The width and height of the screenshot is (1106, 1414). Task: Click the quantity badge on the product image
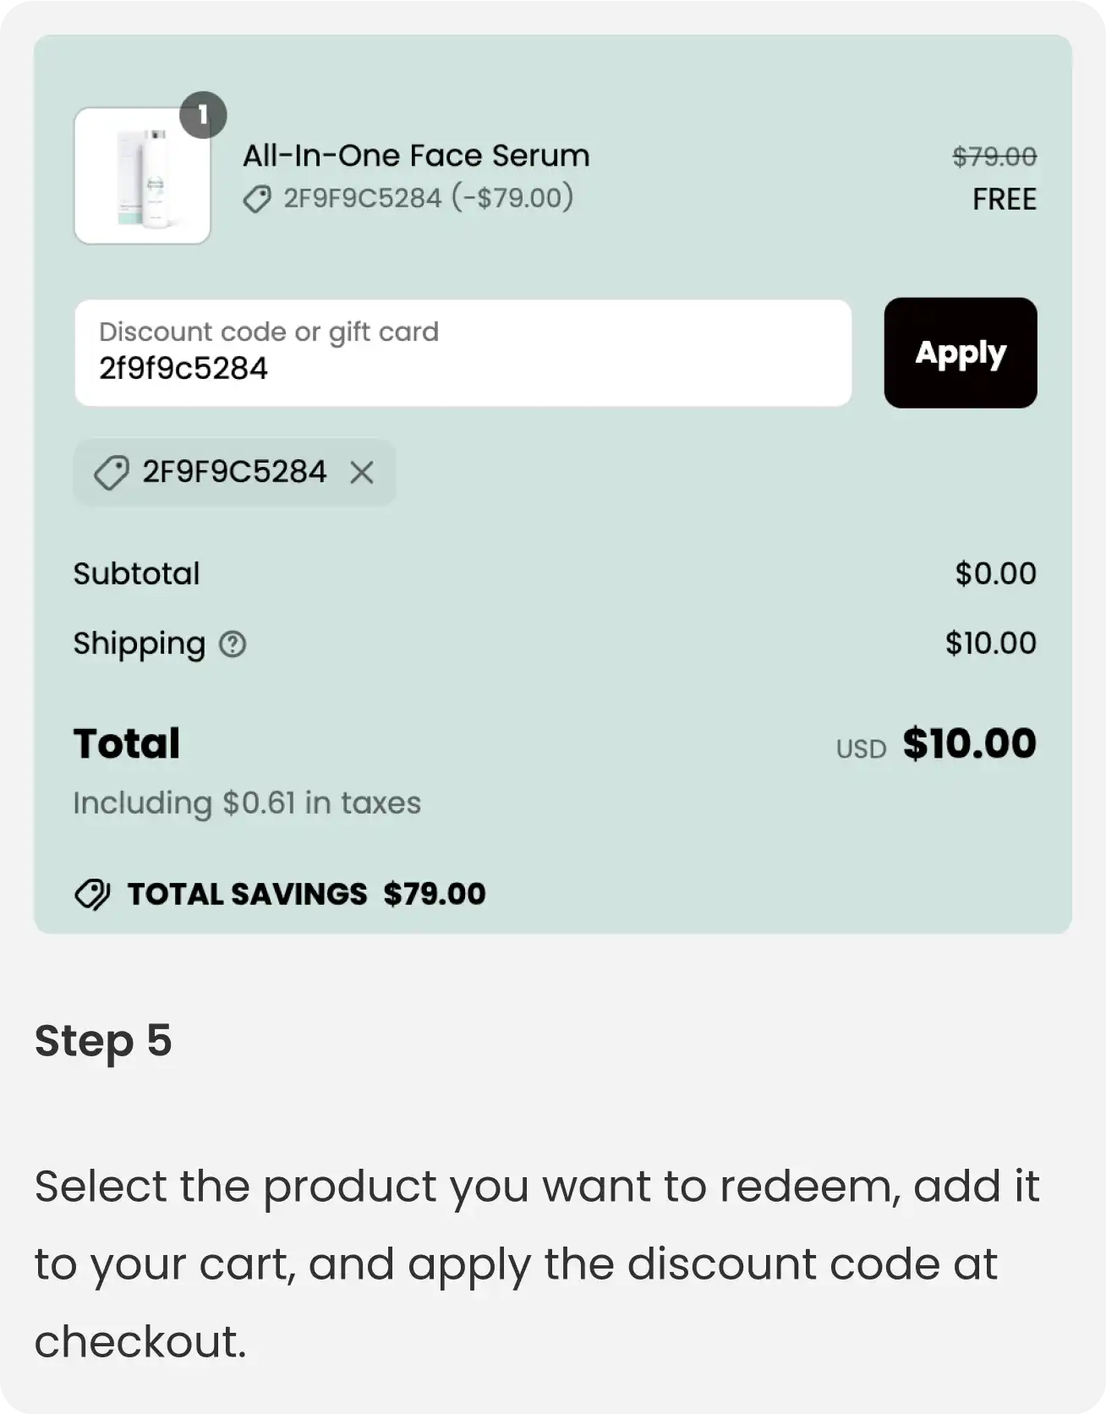tap(203, 114)
